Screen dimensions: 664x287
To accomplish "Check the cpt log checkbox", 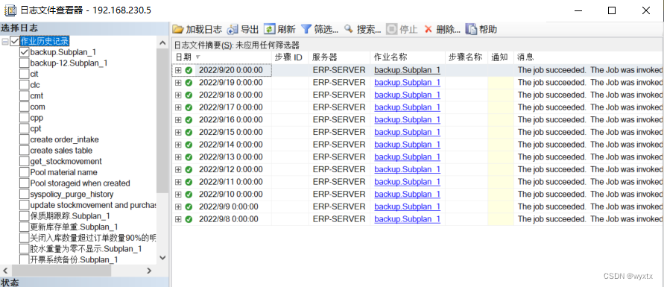I will coord(24,129).
